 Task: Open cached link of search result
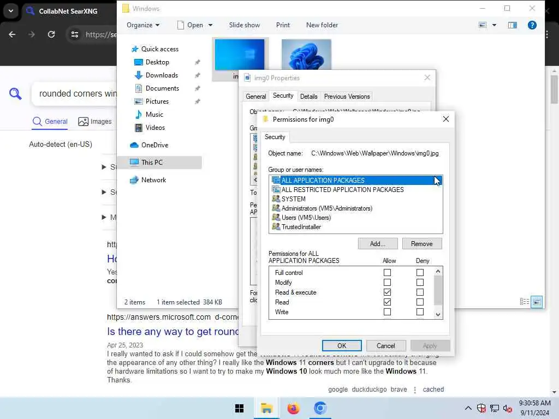pyautogui.click(x=433, y=390)
